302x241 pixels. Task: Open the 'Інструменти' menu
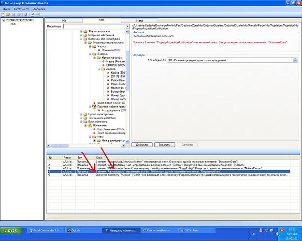tap(21, 9)
